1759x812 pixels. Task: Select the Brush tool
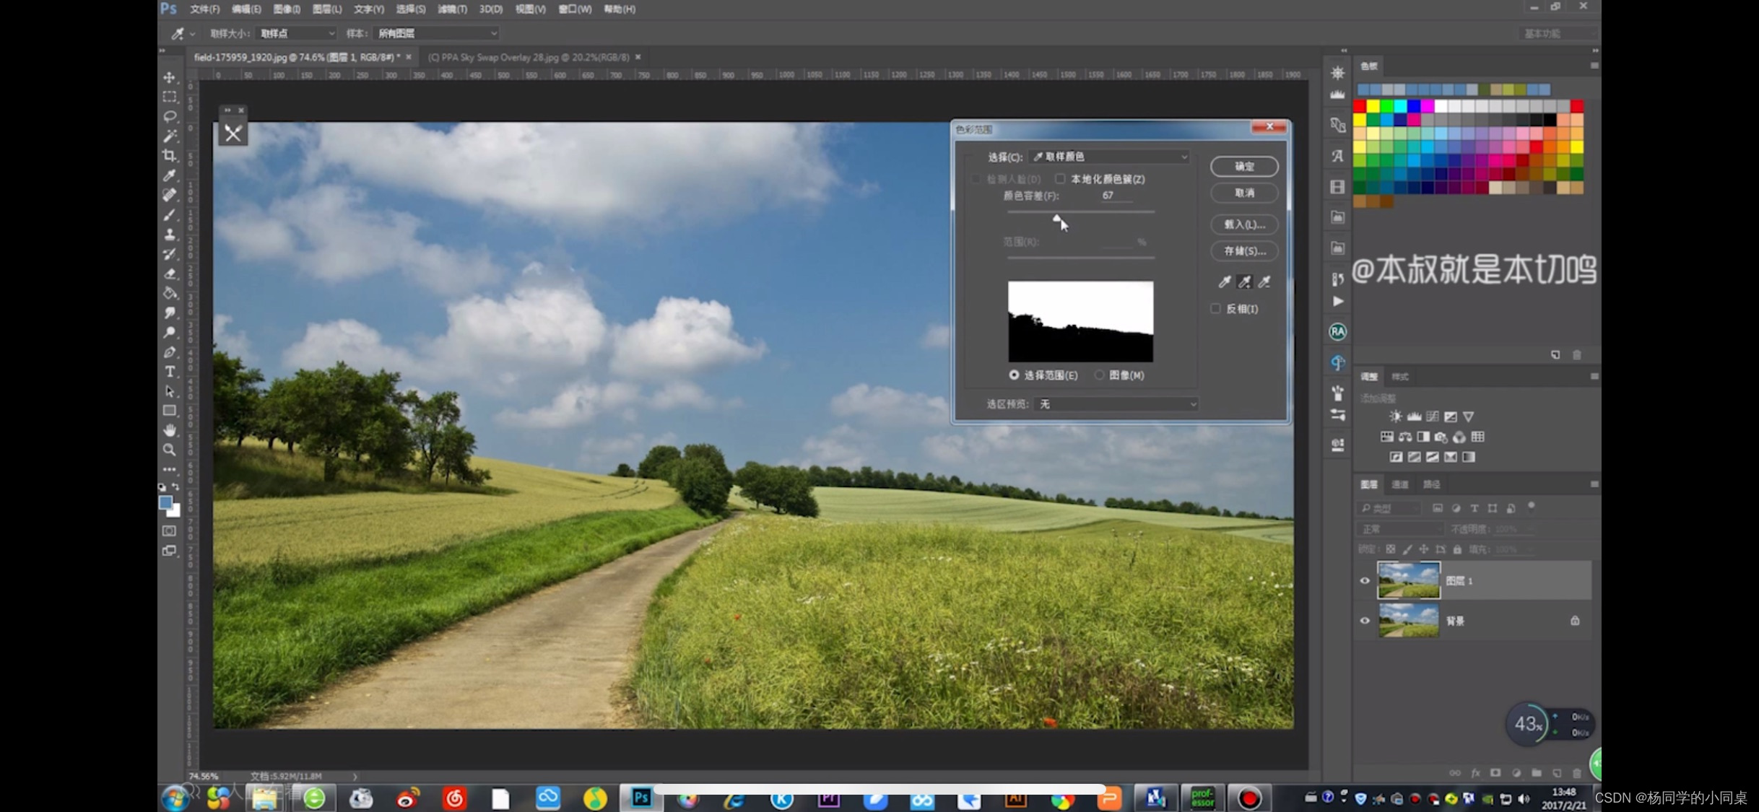170,214
